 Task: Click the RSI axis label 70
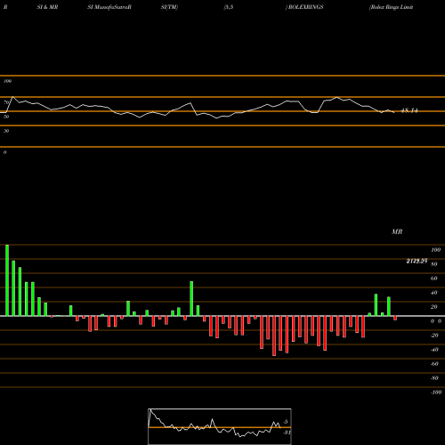(x=6, y=102)
